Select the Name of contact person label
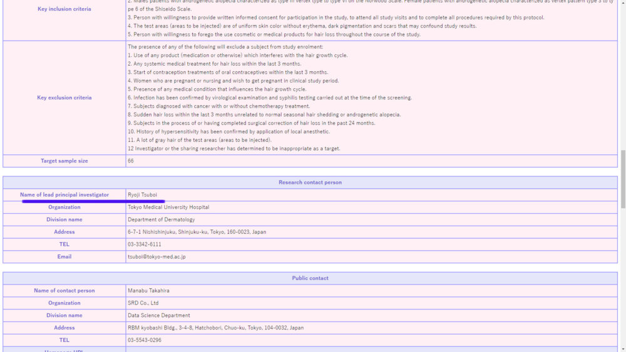 (x=64, y=291)
